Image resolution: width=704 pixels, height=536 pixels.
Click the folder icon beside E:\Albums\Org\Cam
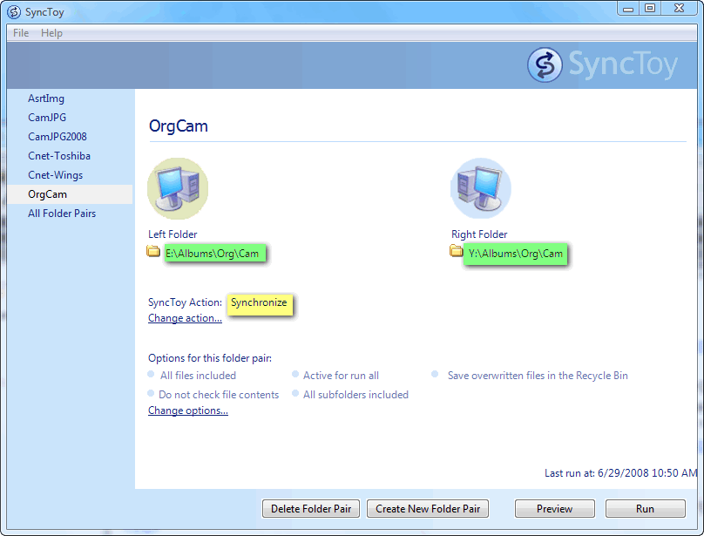153,251
